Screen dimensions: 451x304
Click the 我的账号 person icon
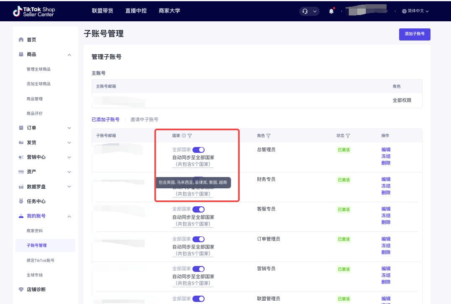[x=21, y=216]
